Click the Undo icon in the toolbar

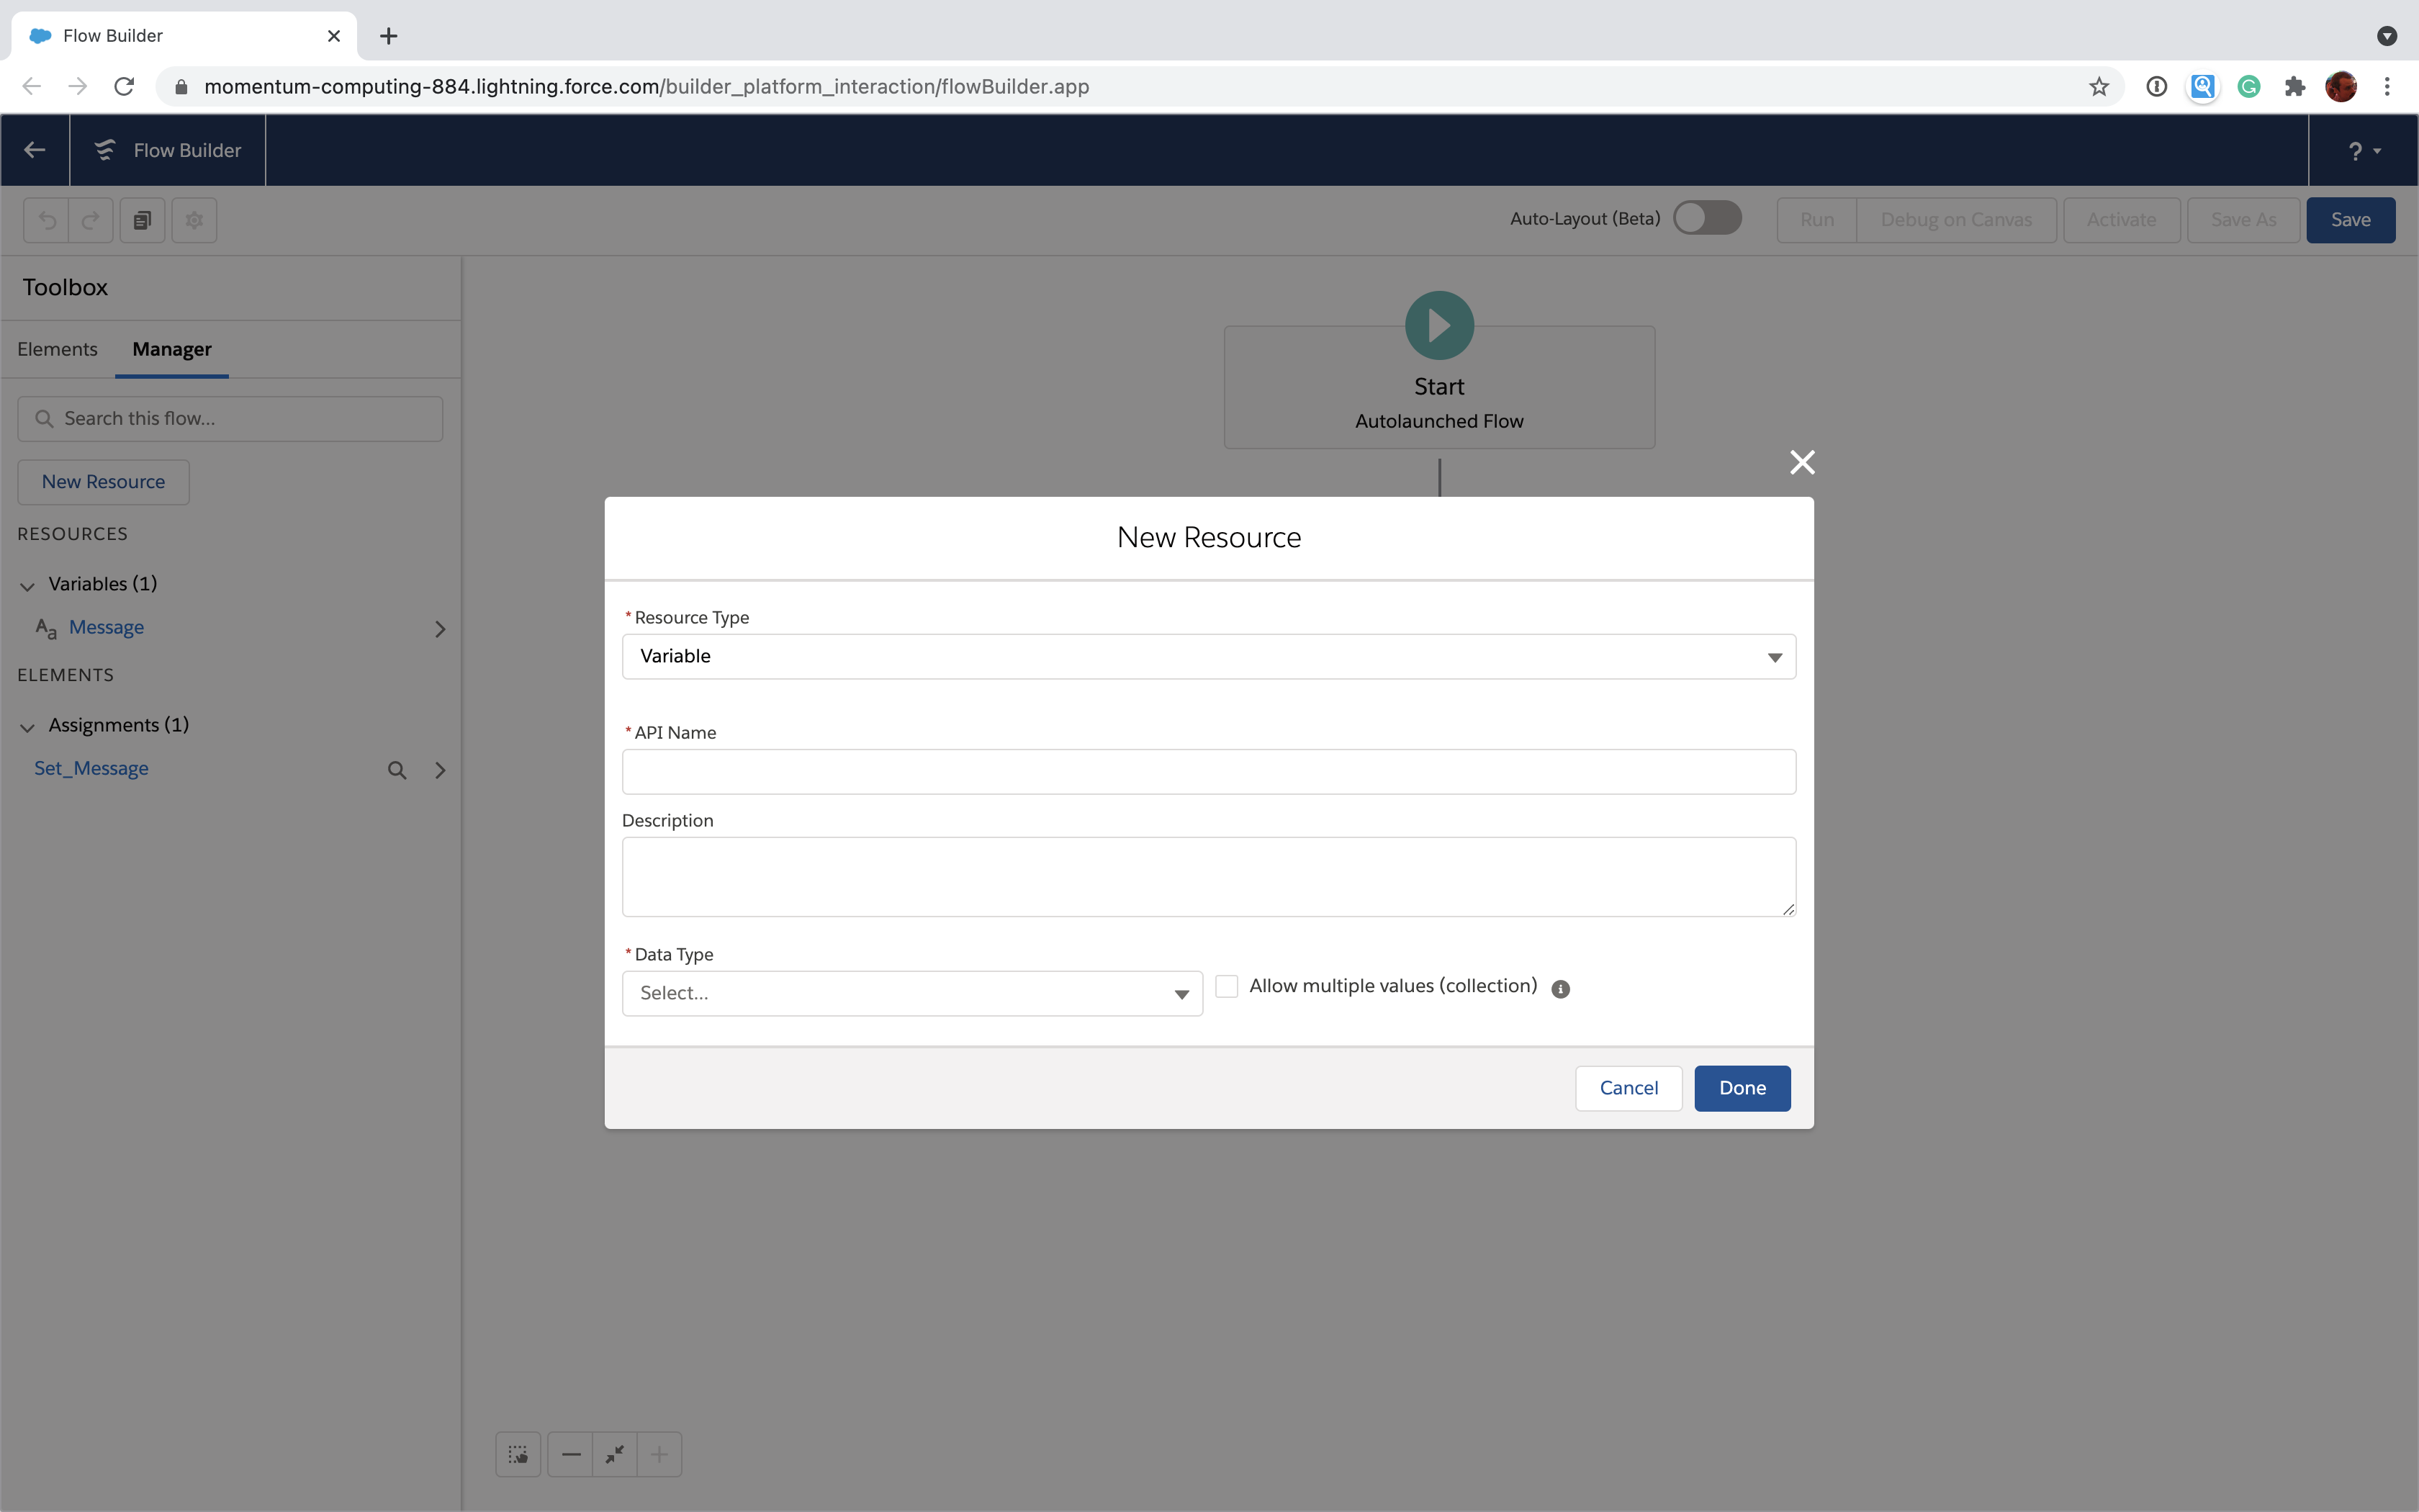coord(47,219)
